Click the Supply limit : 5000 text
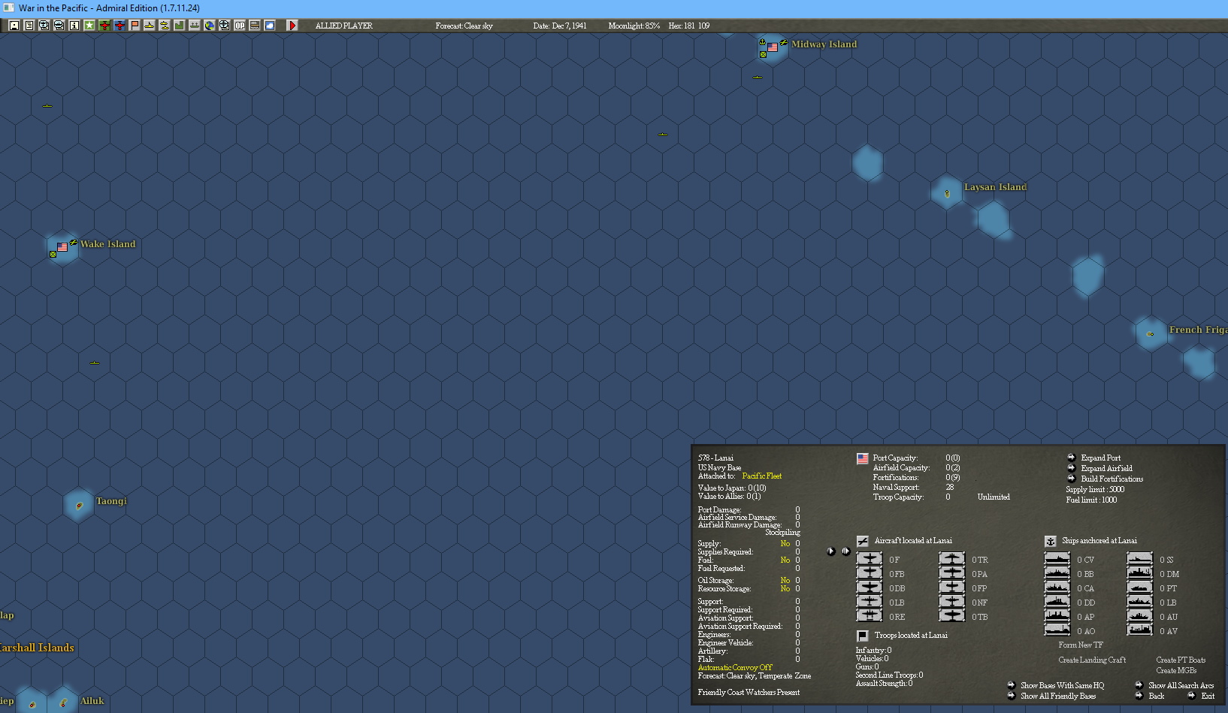 pyautogui.click(x=1095, y=489)
